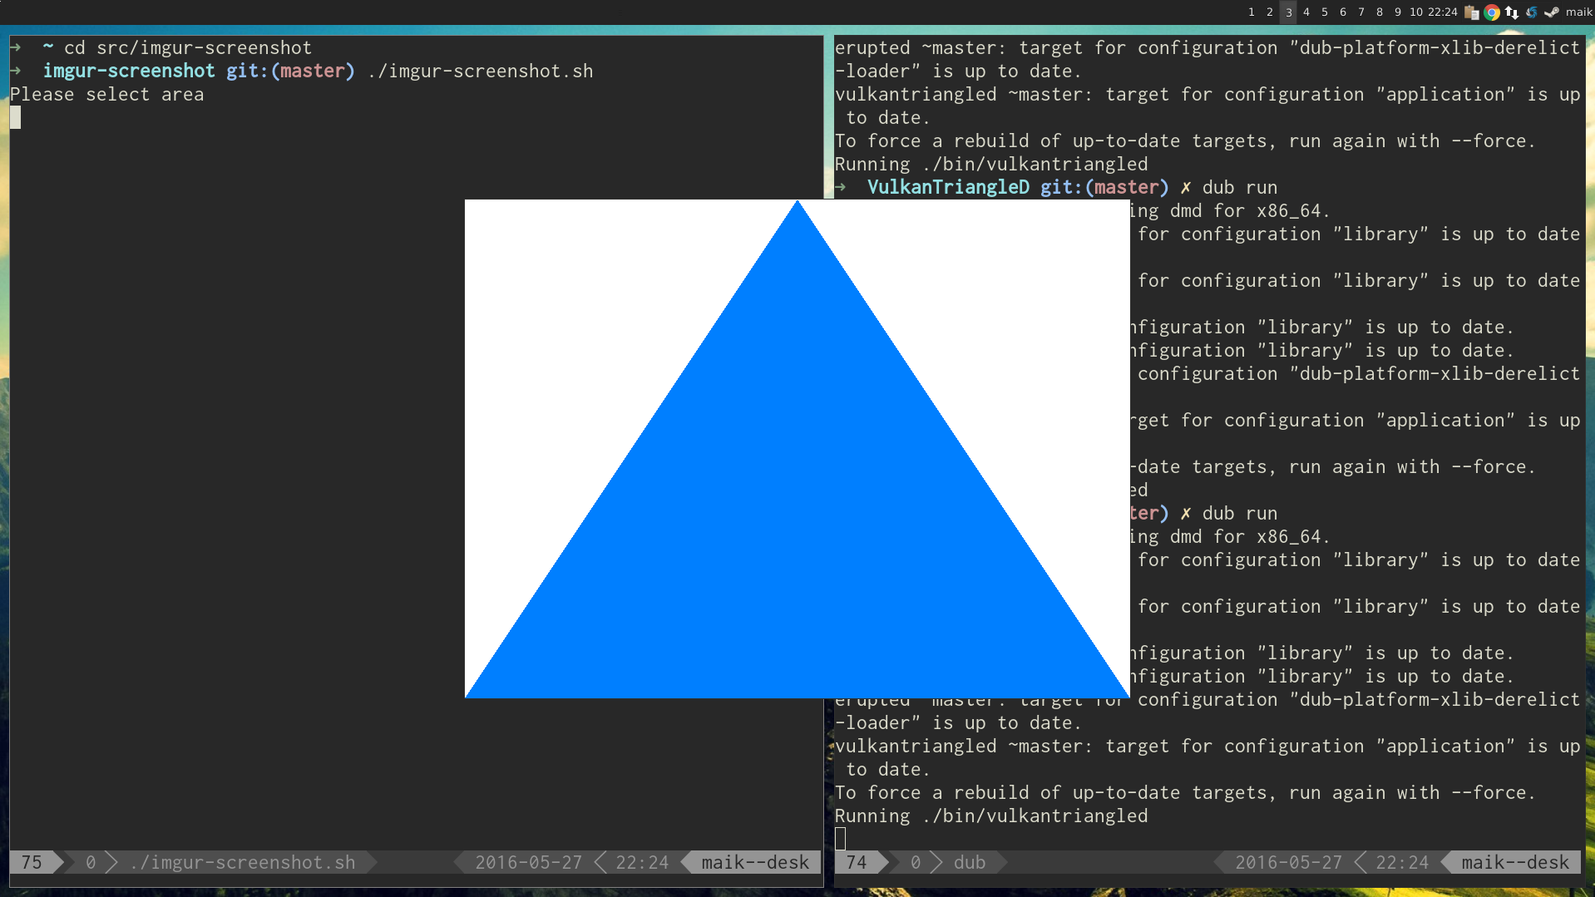Image resolution: width=1595 pixels, height=897 pixels.
Task: Click the clipboard manager tray icon
Action: pyautogui.click(x=1472, y=12)
